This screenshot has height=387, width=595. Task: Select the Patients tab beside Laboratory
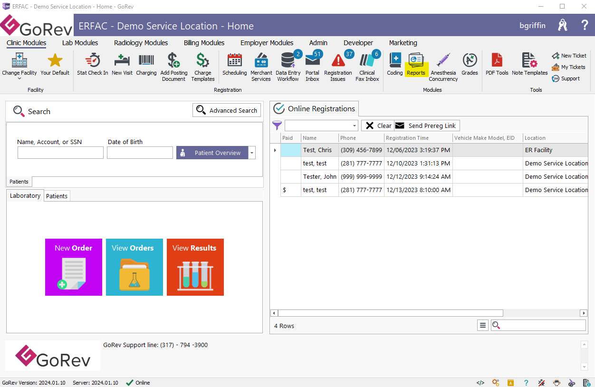[57, 196]
